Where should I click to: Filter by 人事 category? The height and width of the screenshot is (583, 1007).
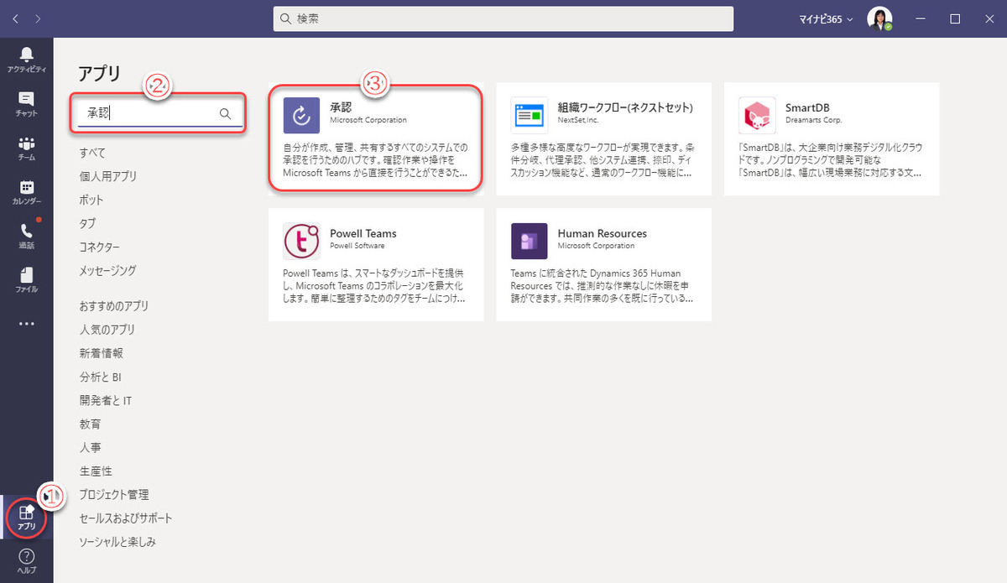[x=91, y=447]
